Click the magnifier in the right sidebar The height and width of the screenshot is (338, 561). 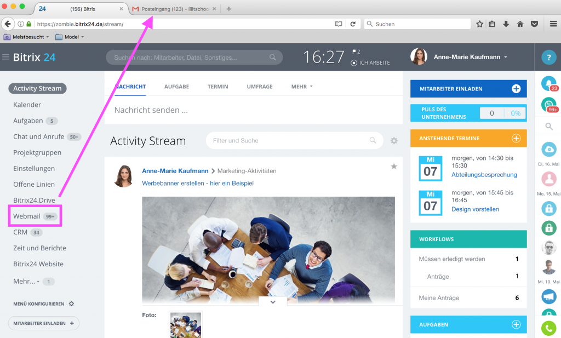549,126
